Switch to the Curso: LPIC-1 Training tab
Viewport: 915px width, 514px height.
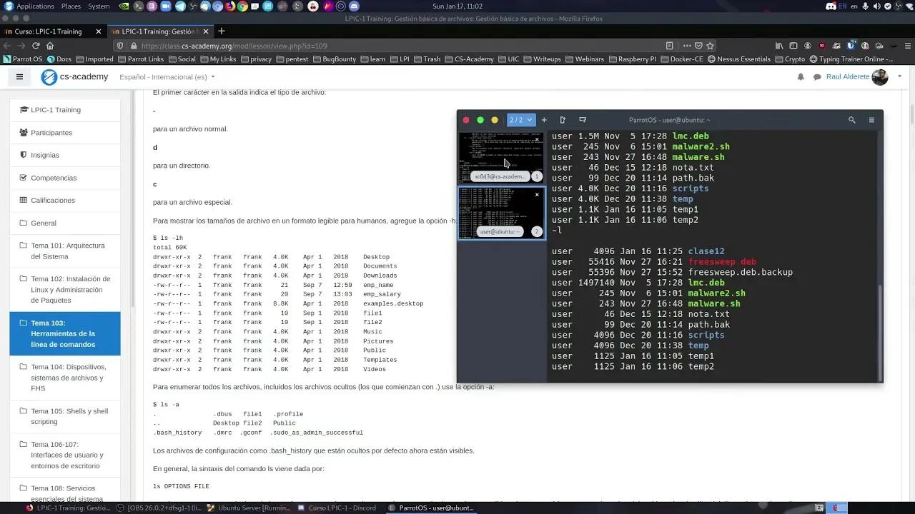click(x=50, y=31)
